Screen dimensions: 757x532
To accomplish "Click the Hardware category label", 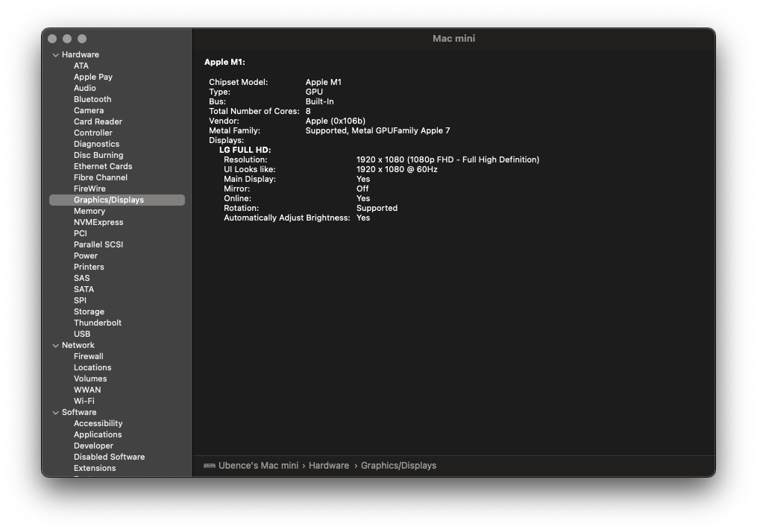I will tap(80, 54).
